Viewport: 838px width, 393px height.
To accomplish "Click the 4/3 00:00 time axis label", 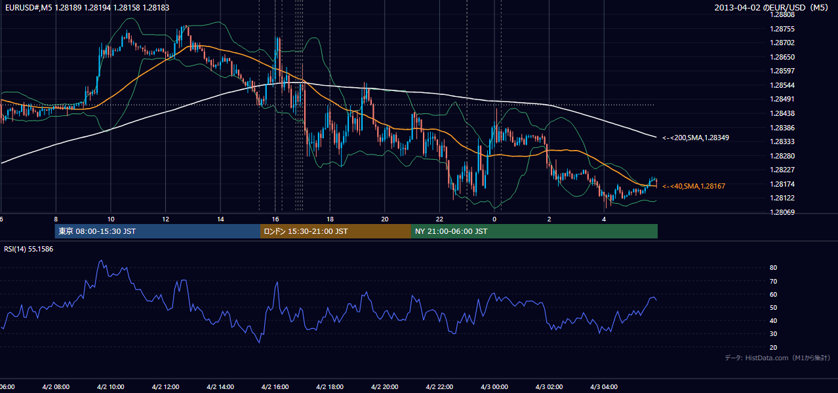I will (x=494, y=387).
